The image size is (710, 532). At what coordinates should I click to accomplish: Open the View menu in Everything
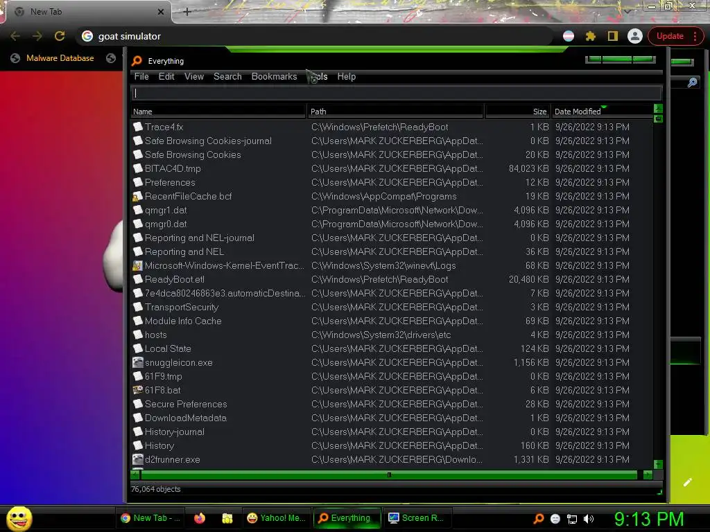click(x=194, y=76)
